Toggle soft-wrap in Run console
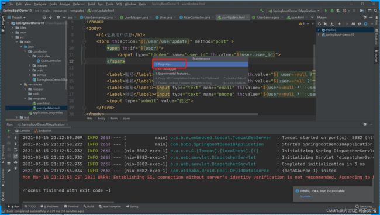 point(16,150)
